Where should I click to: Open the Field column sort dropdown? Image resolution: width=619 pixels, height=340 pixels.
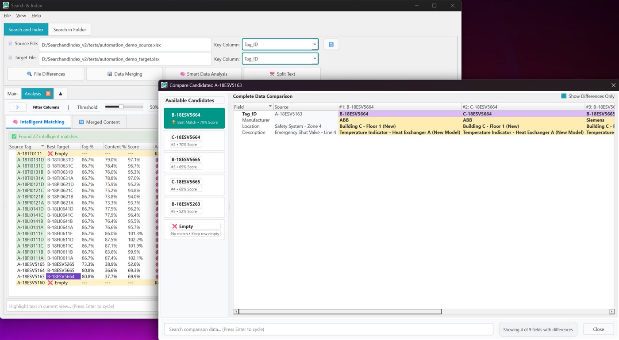[271, 107]
